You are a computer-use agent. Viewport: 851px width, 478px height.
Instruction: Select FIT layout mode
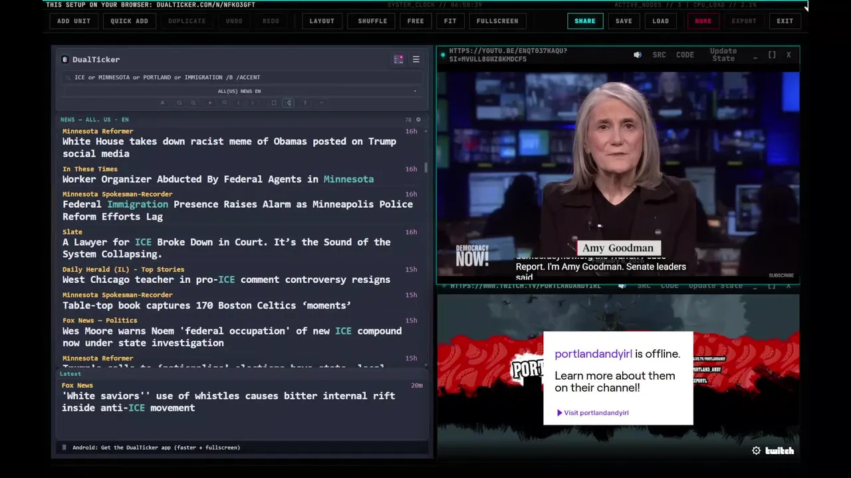click(450, 21)
